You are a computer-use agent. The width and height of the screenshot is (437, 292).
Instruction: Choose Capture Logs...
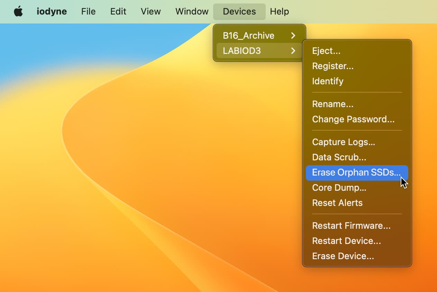click(x=357, y=142)
